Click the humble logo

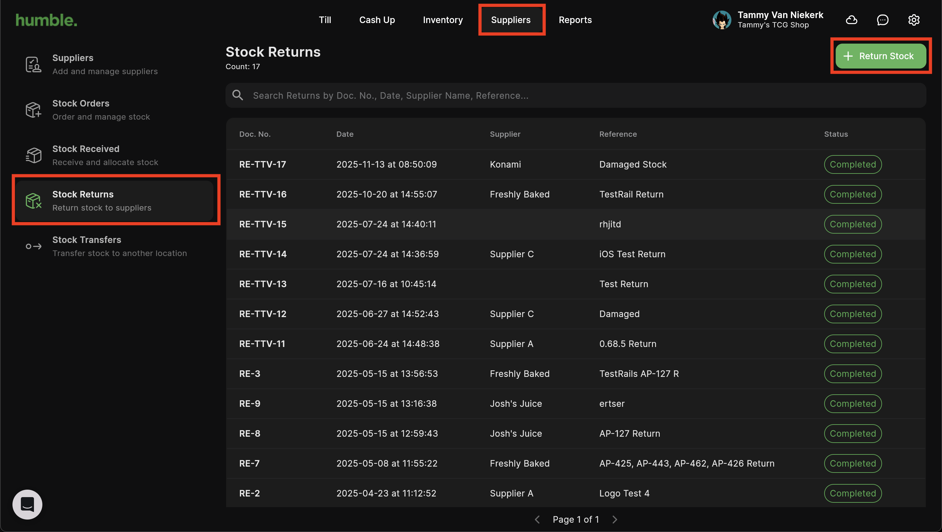[46, 20]
